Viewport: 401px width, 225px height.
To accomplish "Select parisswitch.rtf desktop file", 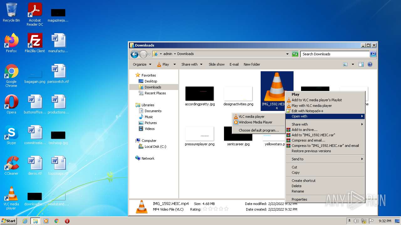I will 58,74.
